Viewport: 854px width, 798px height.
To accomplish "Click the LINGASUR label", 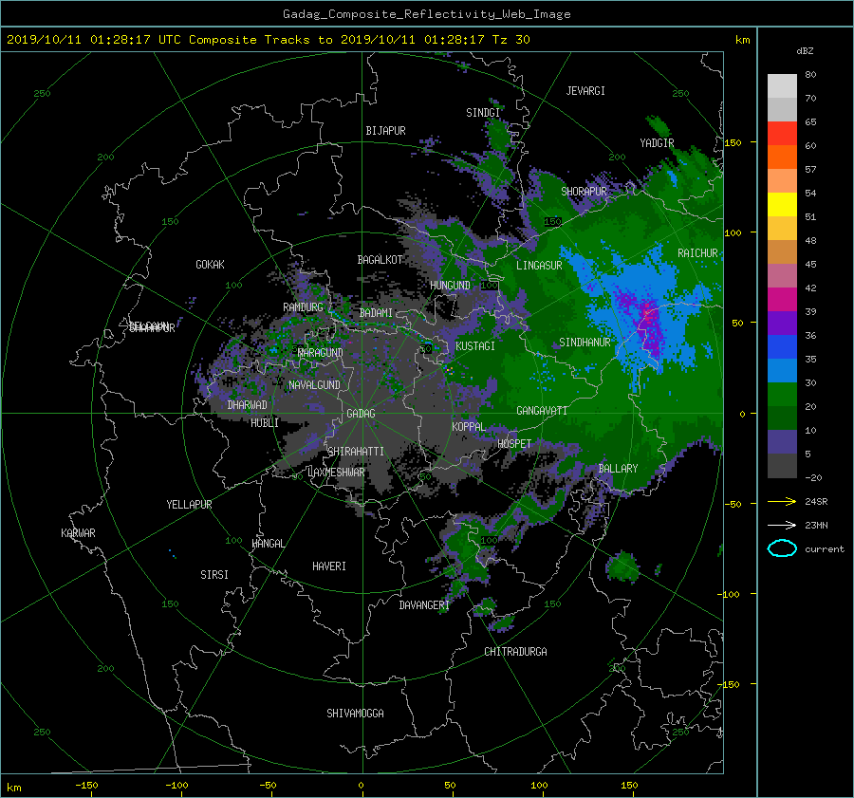I will (x=539, y=266).
